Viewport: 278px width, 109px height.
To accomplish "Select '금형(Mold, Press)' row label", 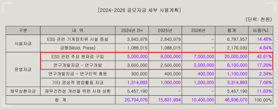I will 78,48.
